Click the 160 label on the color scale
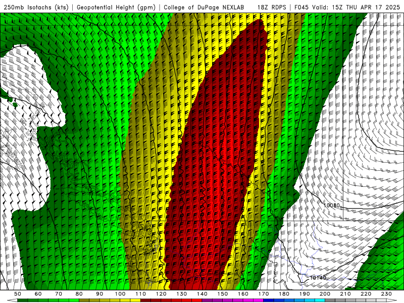Viewport: 404px width, 303px height. (x=243, y=294)
